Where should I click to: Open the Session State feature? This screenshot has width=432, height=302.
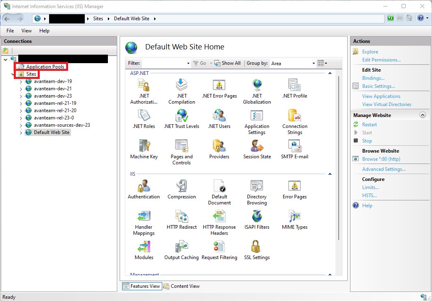click(257, 146)
